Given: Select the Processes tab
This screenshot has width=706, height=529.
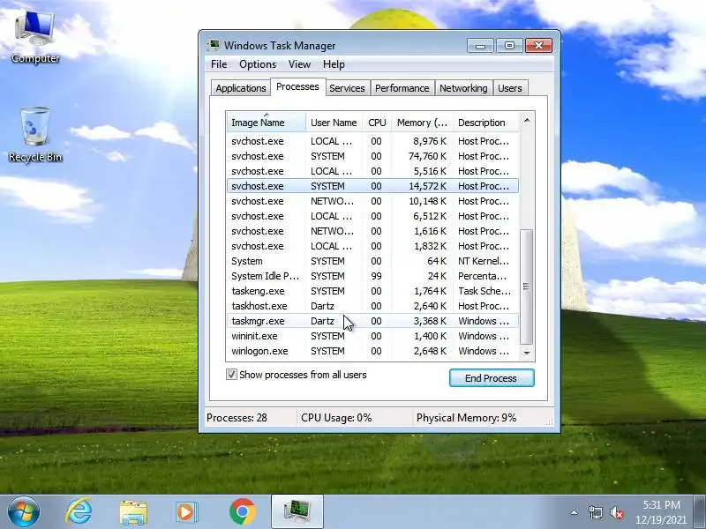Looking at the screenshot, I should (x=297, y=86).
